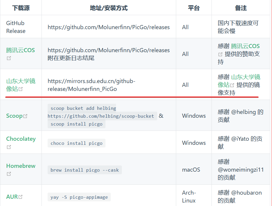The height and width of the screenshot is (206, 272).
Task: Click the 'scoop bucket add helbing' code
Action: [82, 108]
